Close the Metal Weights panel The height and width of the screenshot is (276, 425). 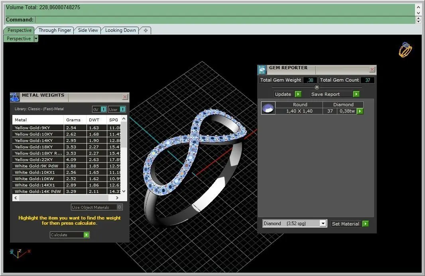125,97
